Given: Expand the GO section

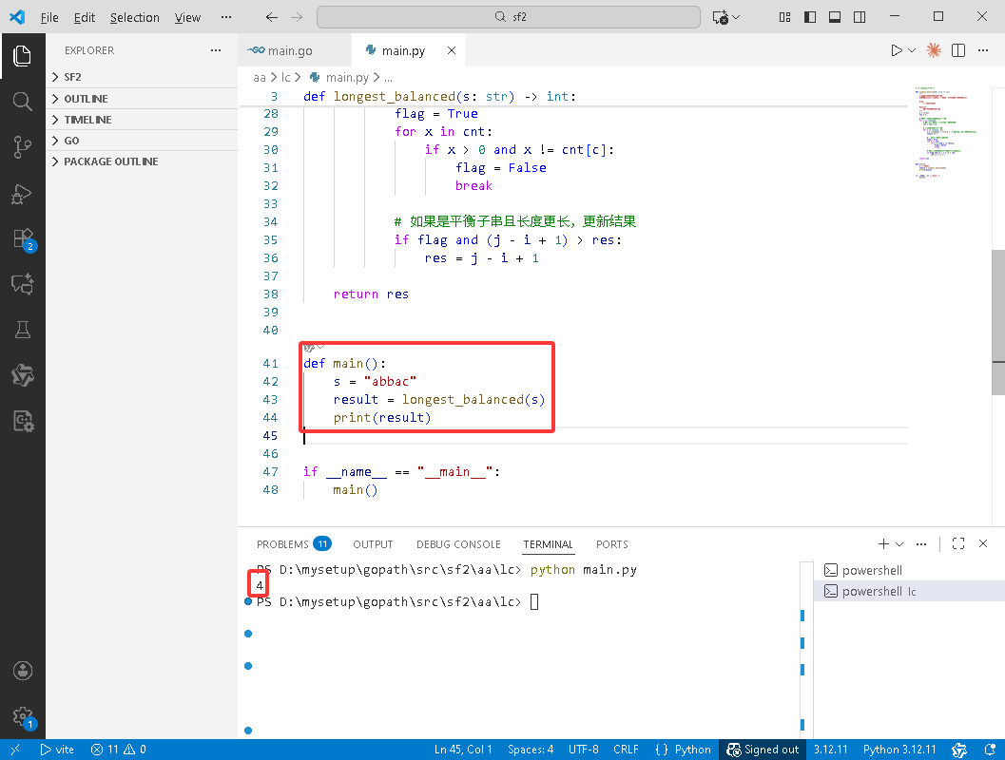Looking at the screenshot, I should [x=142, y=141].
